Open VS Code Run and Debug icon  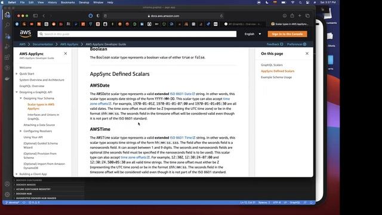(x=7, y=47)
